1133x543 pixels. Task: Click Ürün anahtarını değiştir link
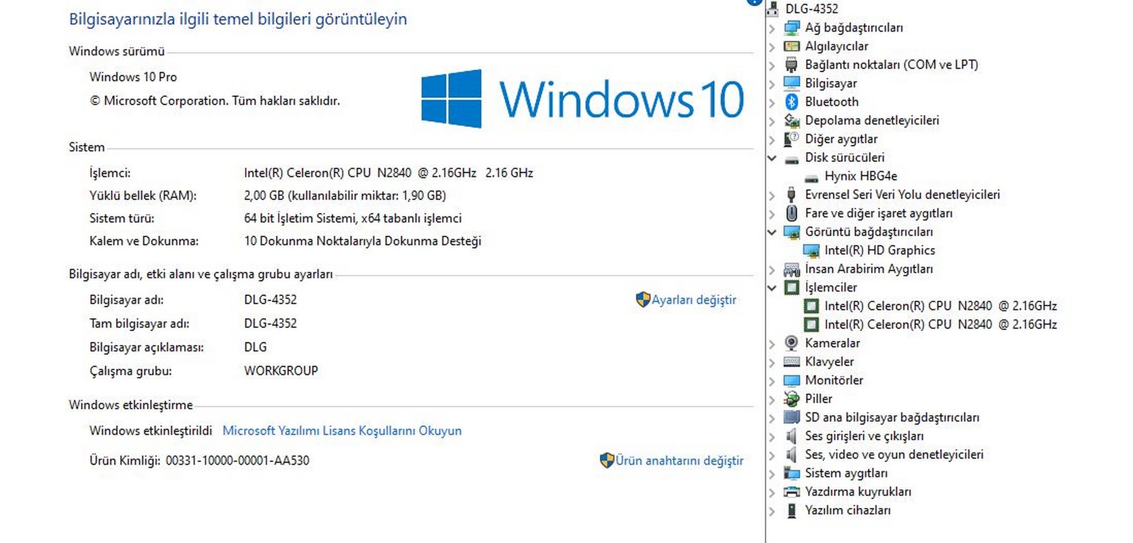[679, 461]
